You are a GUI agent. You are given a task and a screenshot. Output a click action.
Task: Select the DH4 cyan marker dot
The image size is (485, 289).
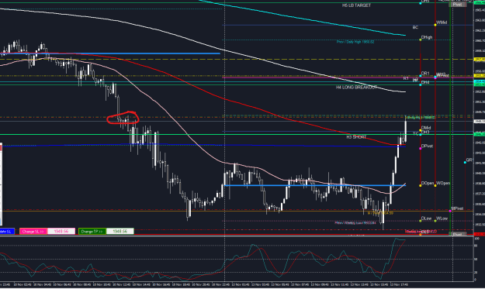[421, 84]
